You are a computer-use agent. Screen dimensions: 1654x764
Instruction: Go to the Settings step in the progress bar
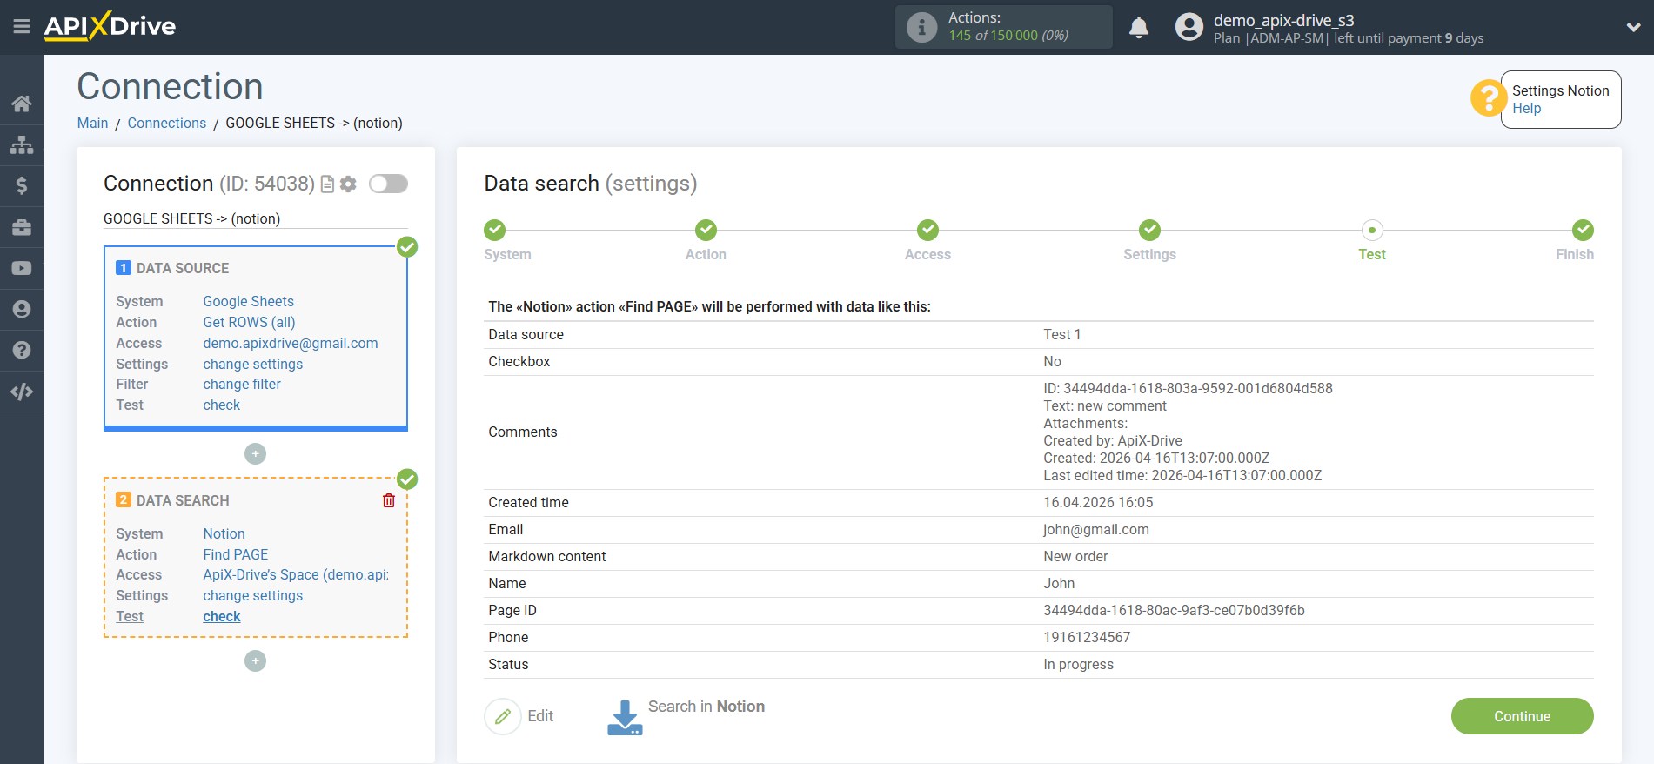point(1149,231)
